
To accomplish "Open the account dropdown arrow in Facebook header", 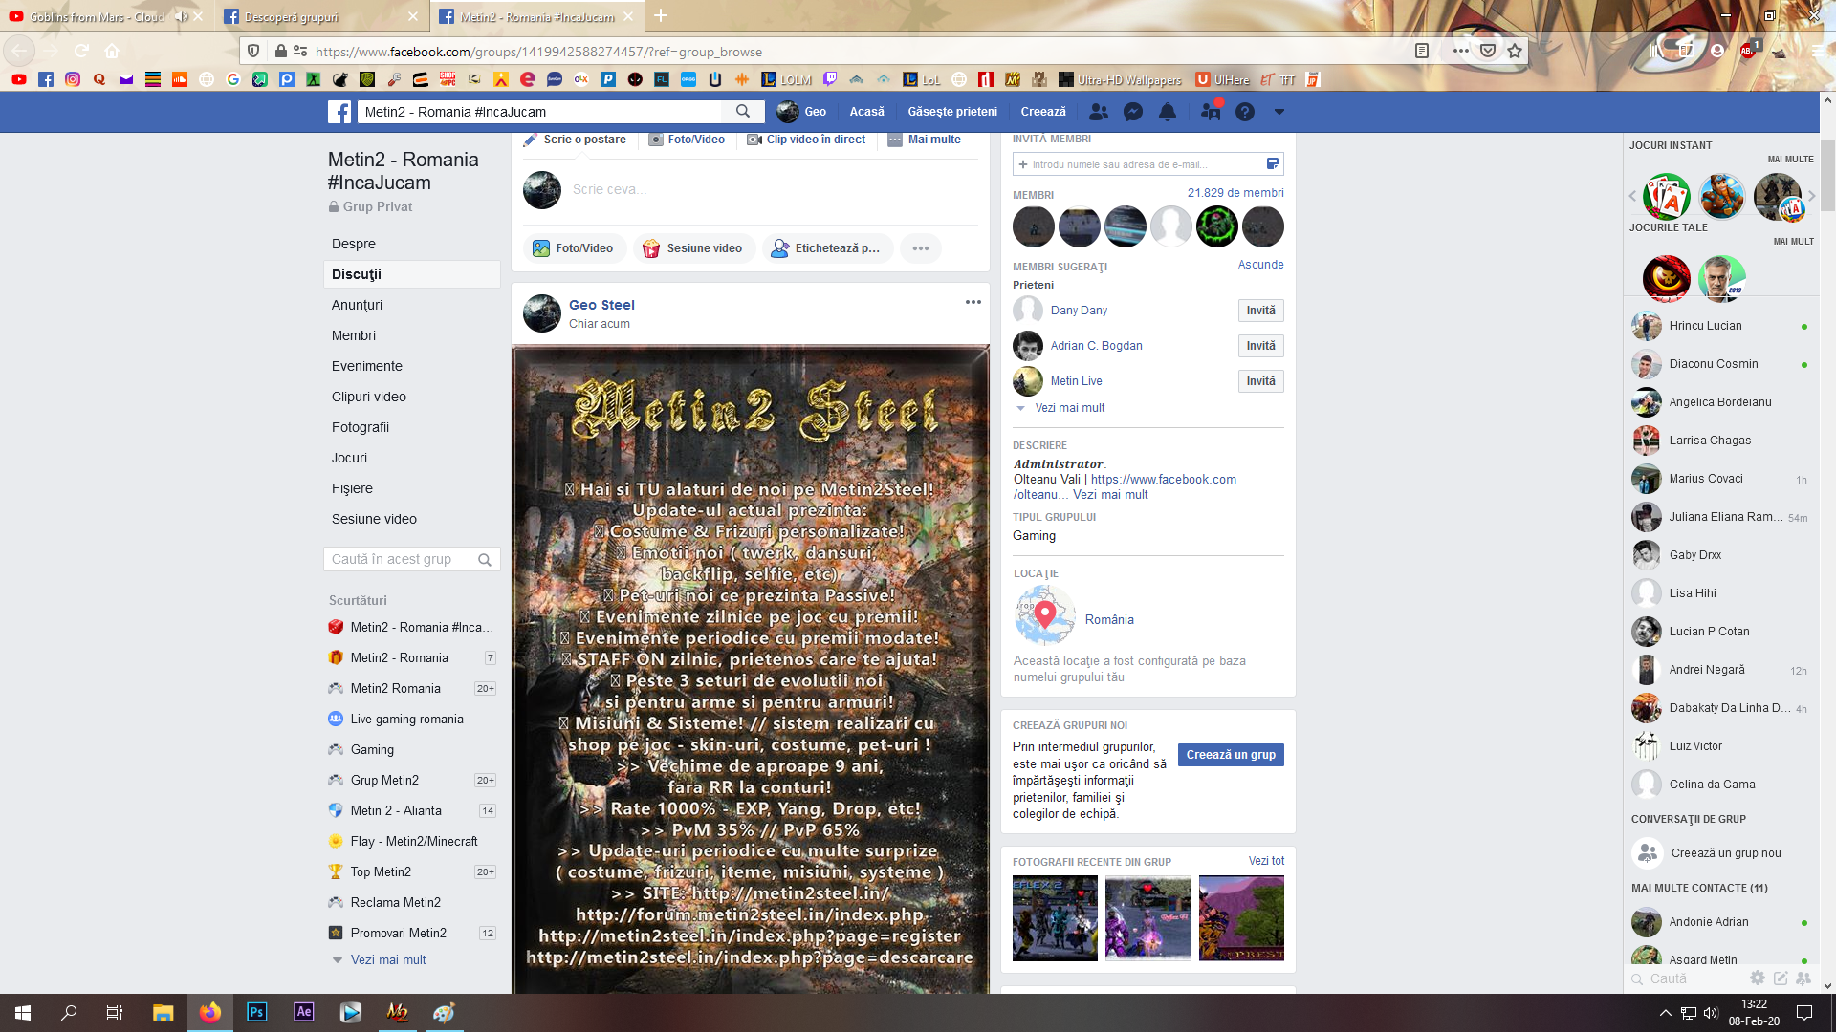I will click(x=1279, y=112).
